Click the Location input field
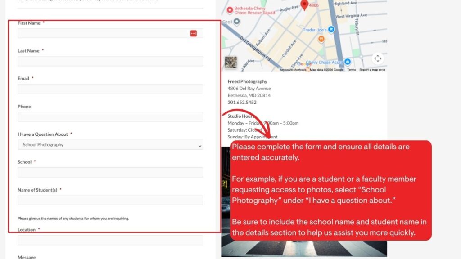 pyautogui.click(x=110, y=240)
